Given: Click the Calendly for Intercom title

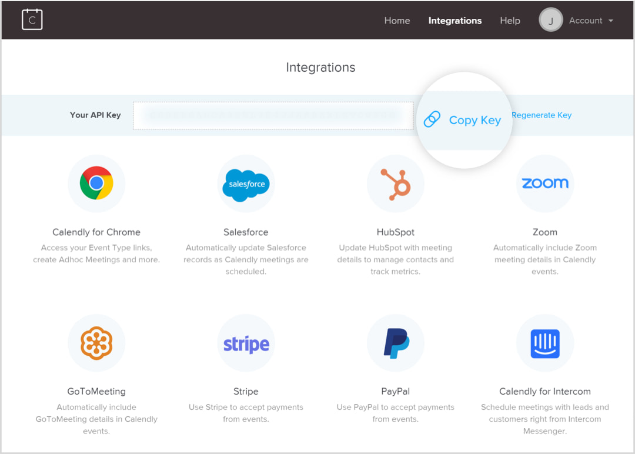Looking at the screenshot, I should click(x=544, y=391).
